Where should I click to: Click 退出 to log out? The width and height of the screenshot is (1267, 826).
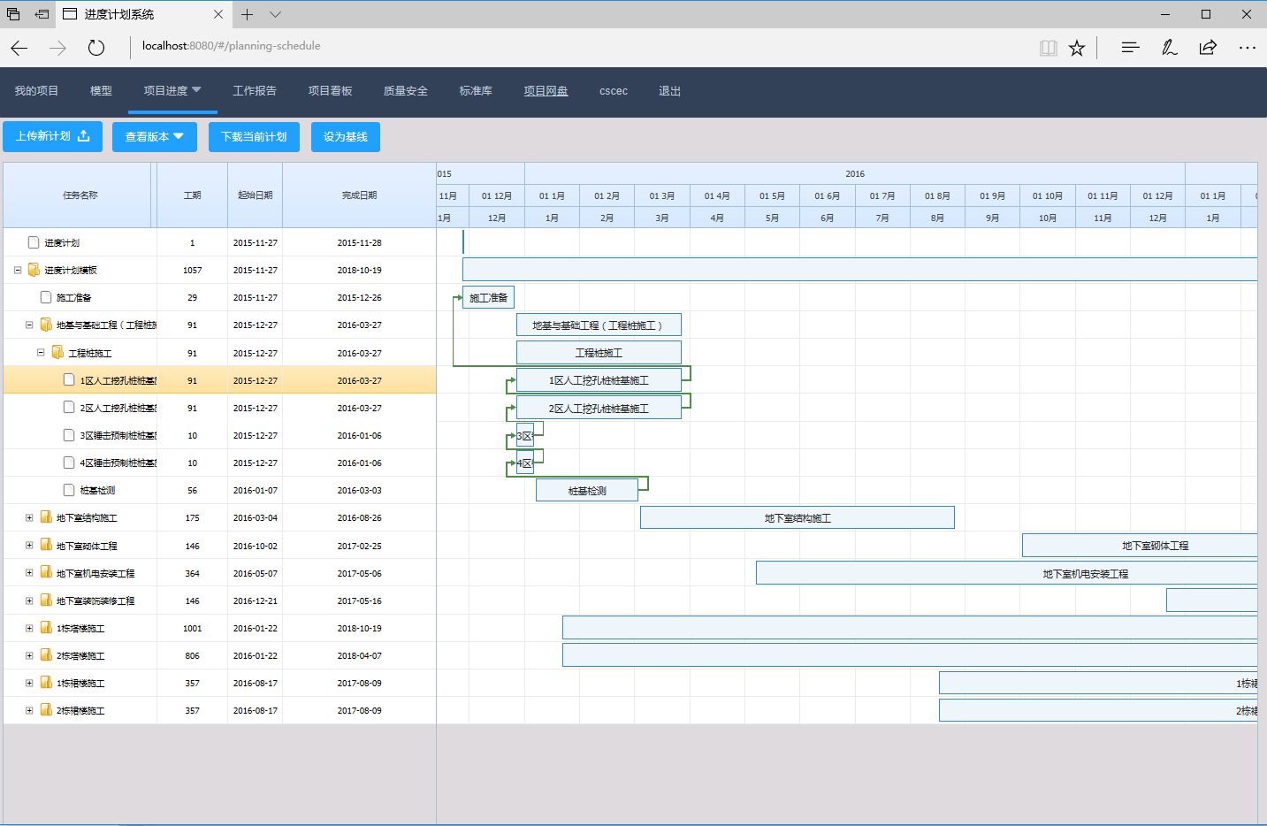[x=670, y=91]
